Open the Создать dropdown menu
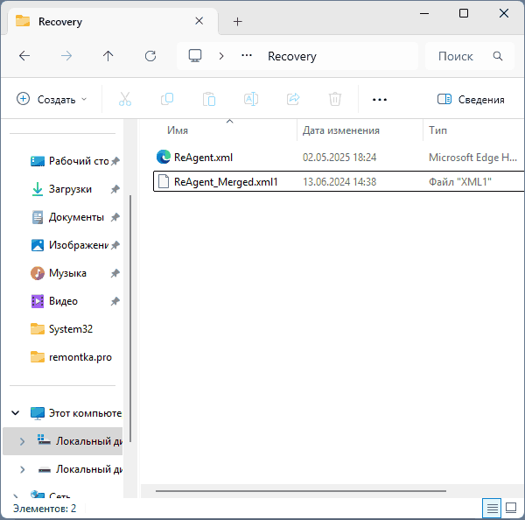This screenshot has height=520, width=525. pyautogui.click(x=52, y=99)
